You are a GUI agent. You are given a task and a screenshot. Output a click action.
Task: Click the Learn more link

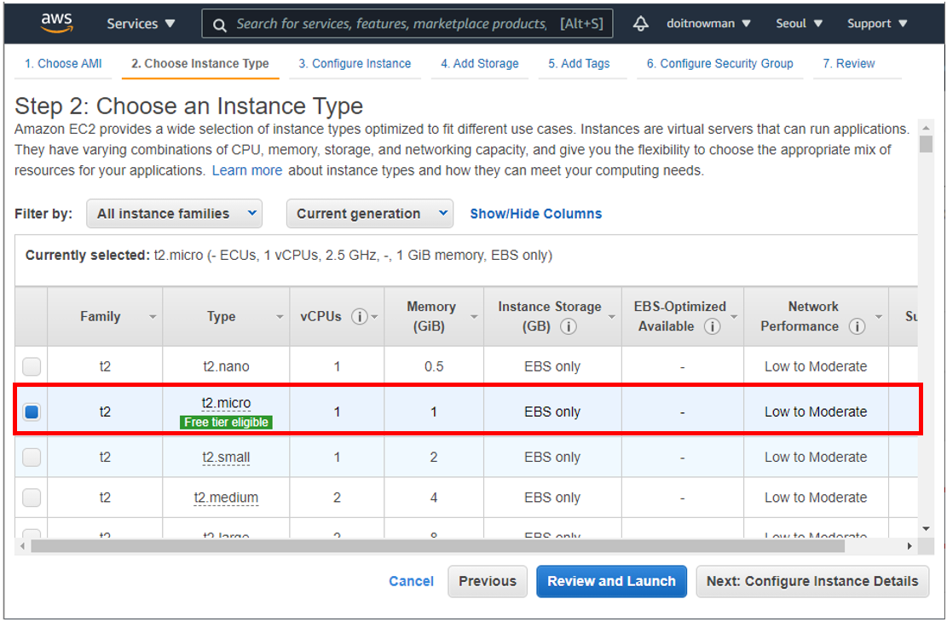pos(247,170)
